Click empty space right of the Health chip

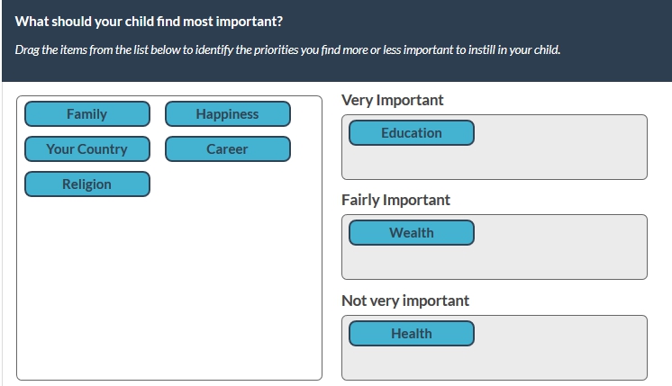tap(558, 334)
